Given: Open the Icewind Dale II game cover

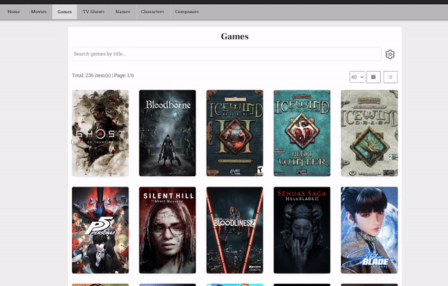Looking at the screenshot, I should pyautogui.click(x=234, y=133).
